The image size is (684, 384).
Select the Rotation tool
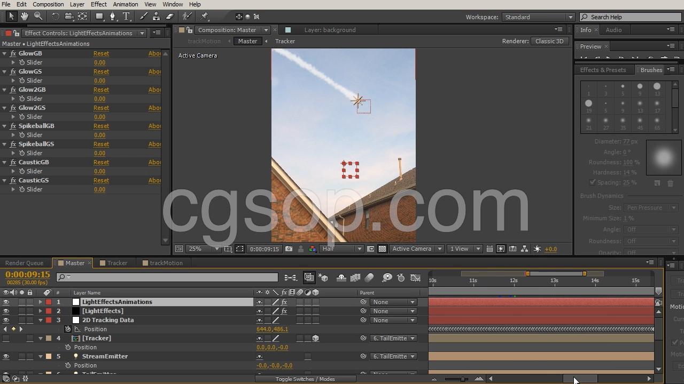click(56, 17)
